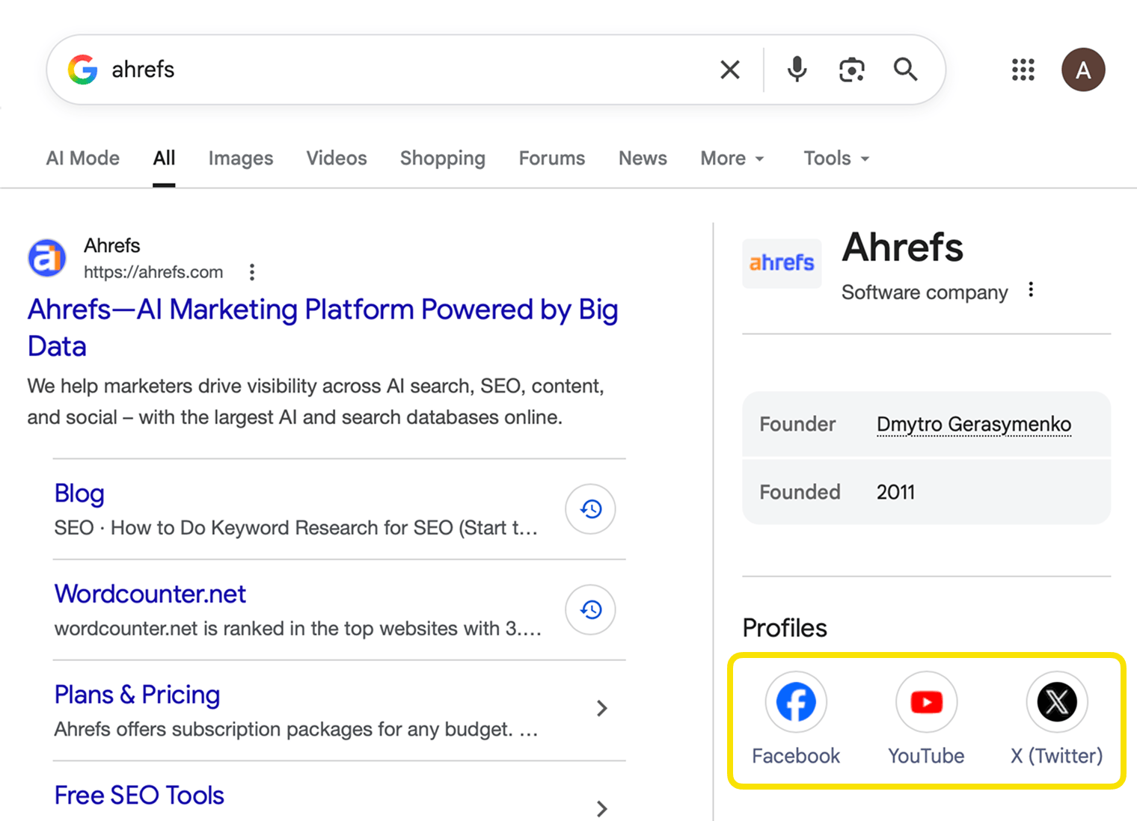Open options menu for the Ahrefs result
The height and width of the screenshot is (821, 1137).
click(252, 272)
